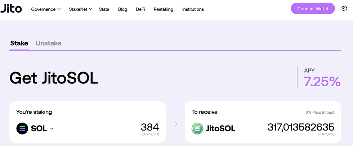Click the 55 709,05 $ value

(x=151, y=134)
